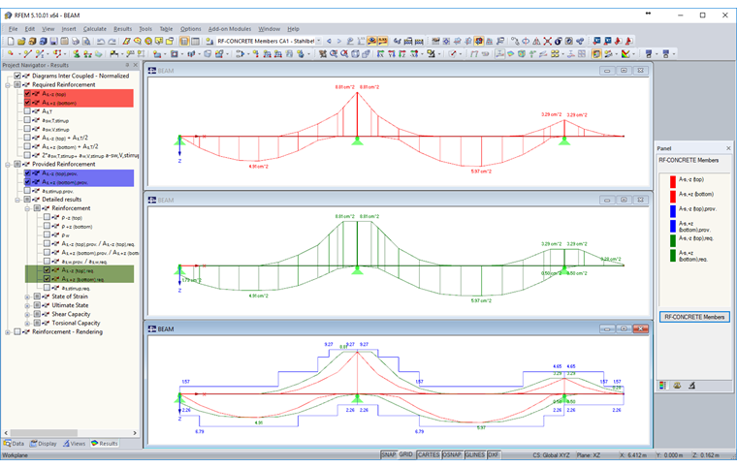Collapse the Reinforcement subnode under Detailed results
Screen dimensions: 737x468
(27, 208)
